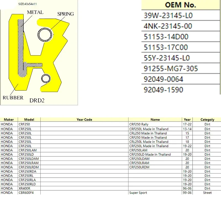Select the Super Sport name cell
Viewport: 221px width, 221px height.
[155, 193]
